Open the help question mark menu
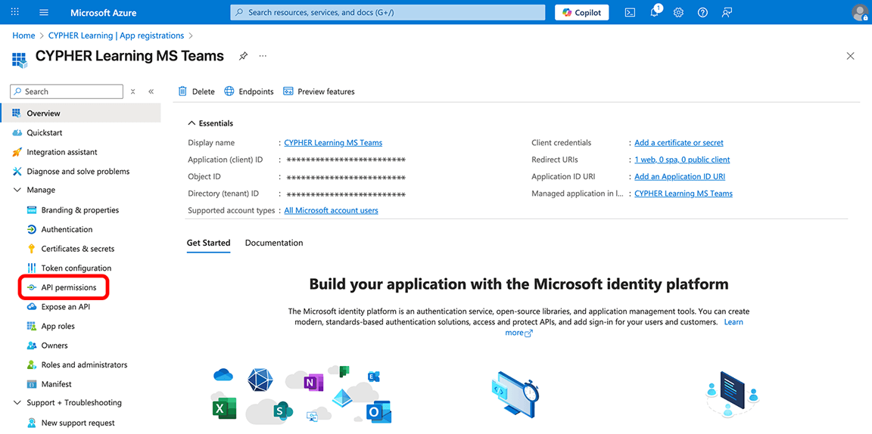This screenshot has width=872, height=434. point(702,12)
